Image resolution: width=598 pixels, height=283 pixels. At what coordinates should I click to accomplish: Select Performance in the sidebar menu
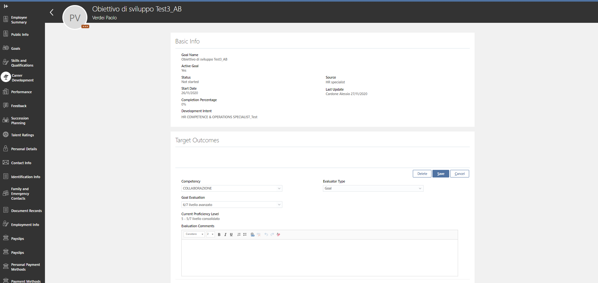[22, 92]
